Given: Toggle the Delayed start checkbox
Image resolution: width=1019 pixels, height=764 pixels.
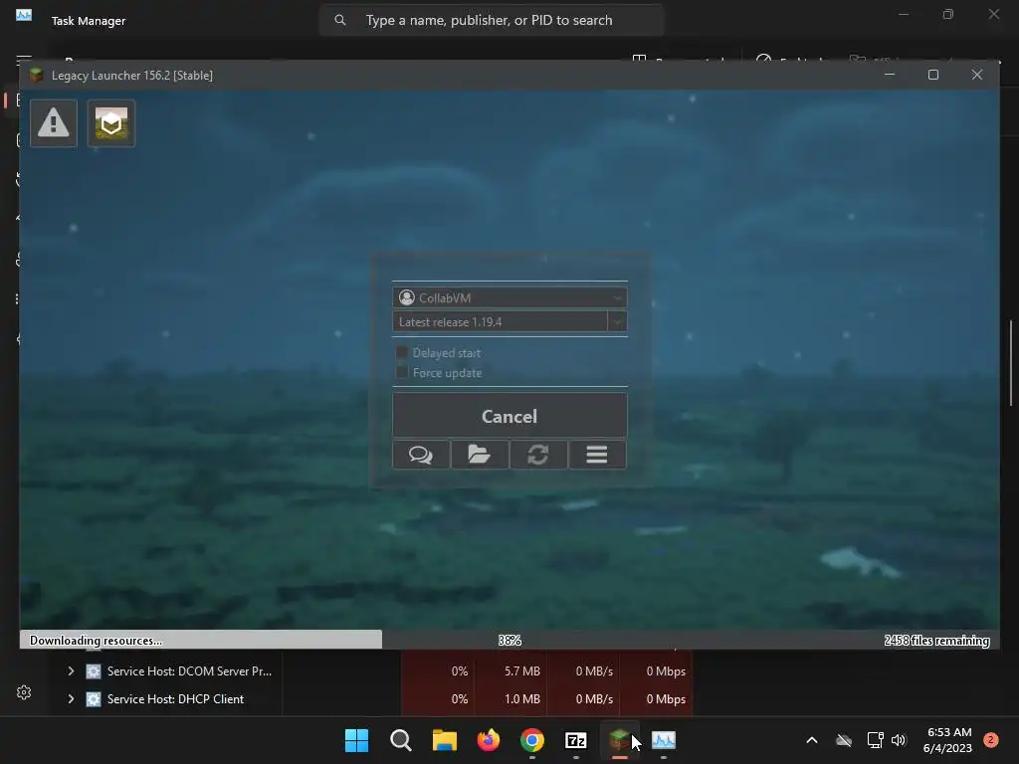Looking at the screenshot, I should pyautogui.click(x=402, y=353).
